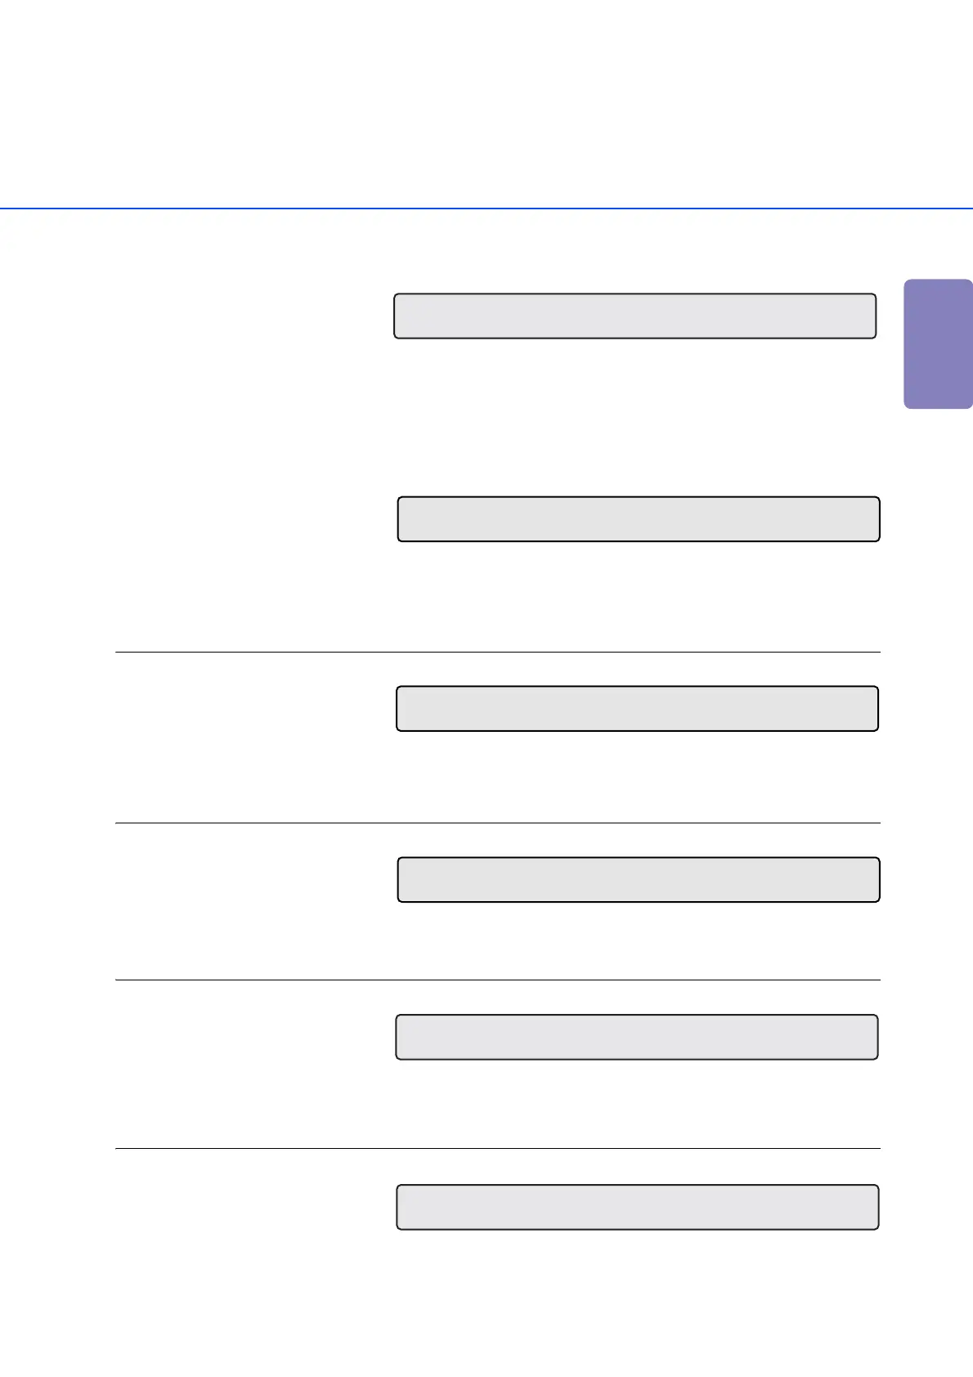Click the purple tab on the right edge
973x1377 pixels.
tap(939, 343)
